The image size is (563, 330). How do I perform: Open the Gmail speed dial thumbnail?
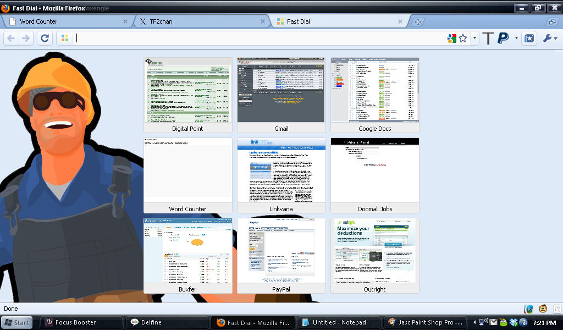click(x=281, y=91)
